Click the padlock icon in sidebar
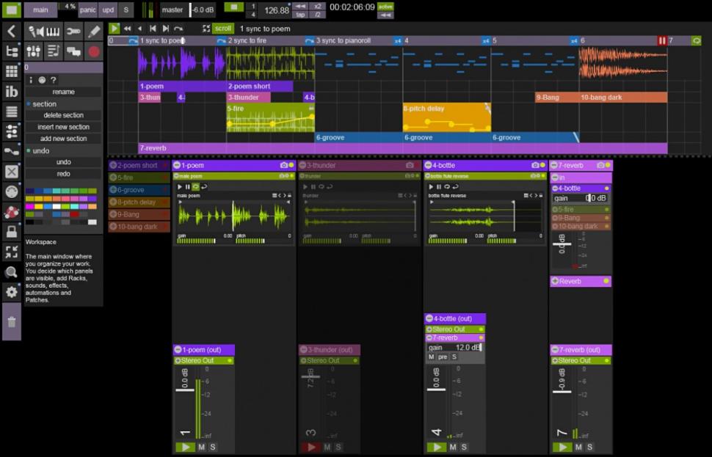Screen dimensions: 712x457 (x=12, y=231)
